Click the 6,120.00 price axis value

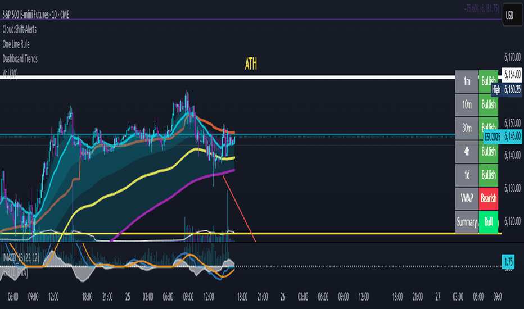coord(512,221)
